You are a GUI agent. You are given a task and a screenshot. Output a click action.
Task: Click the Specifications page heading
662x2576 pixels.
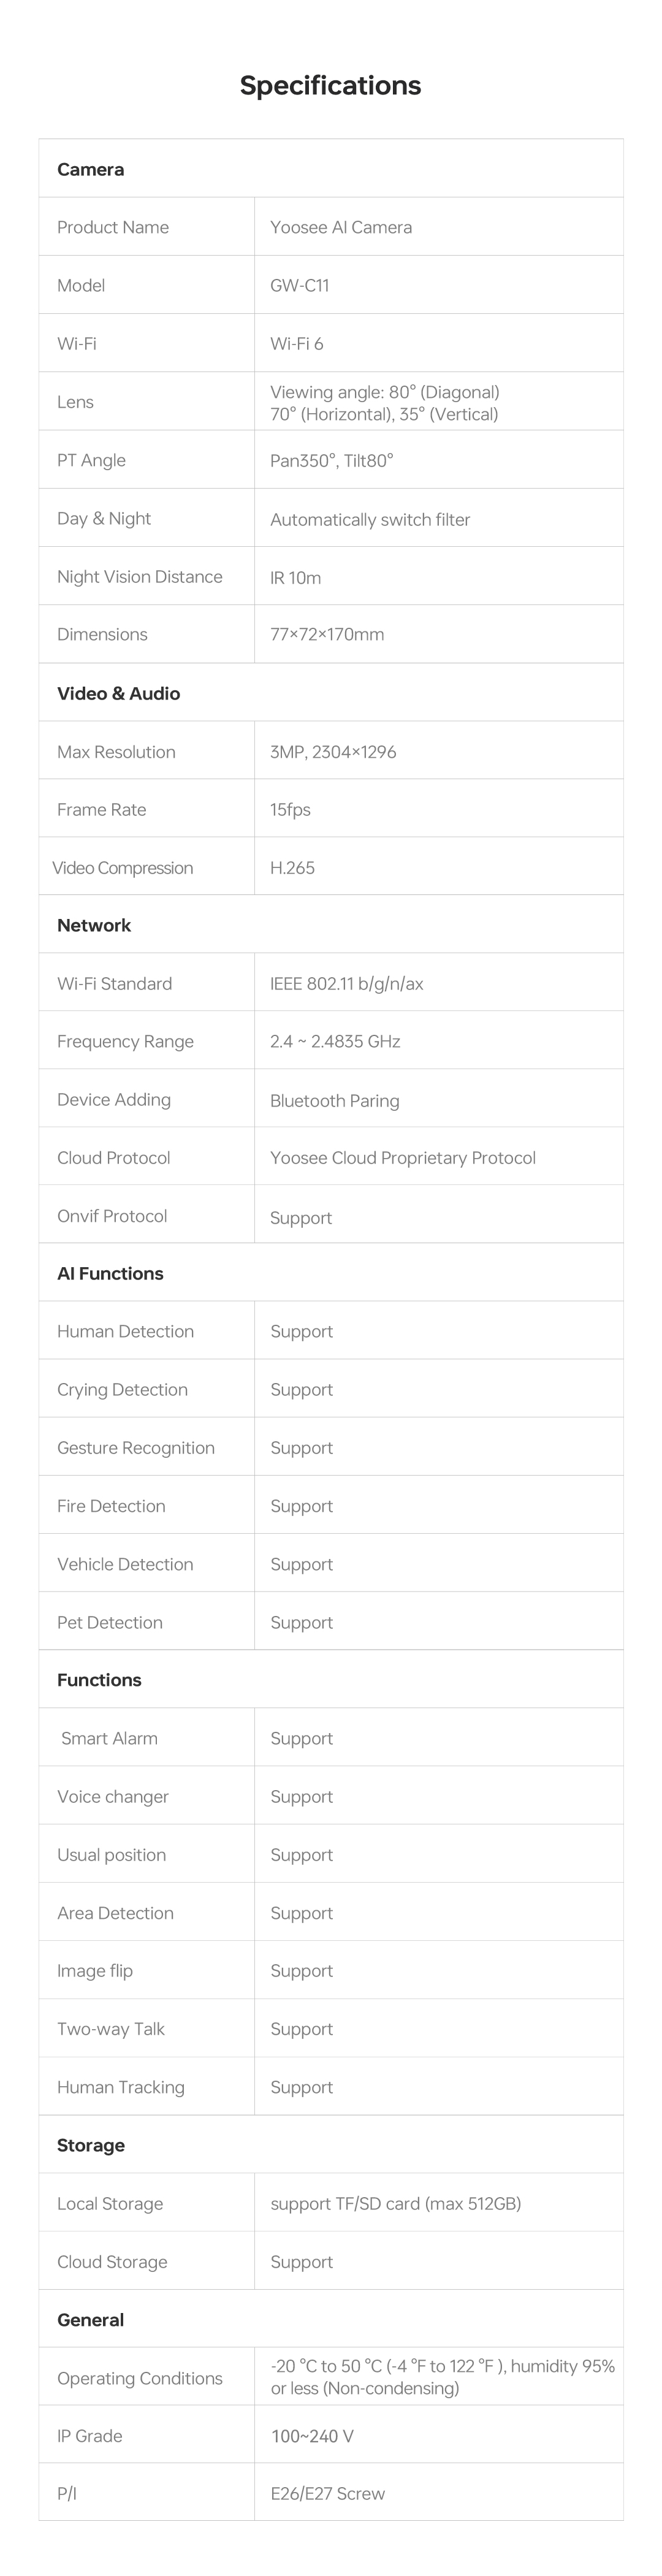[330, 86]
